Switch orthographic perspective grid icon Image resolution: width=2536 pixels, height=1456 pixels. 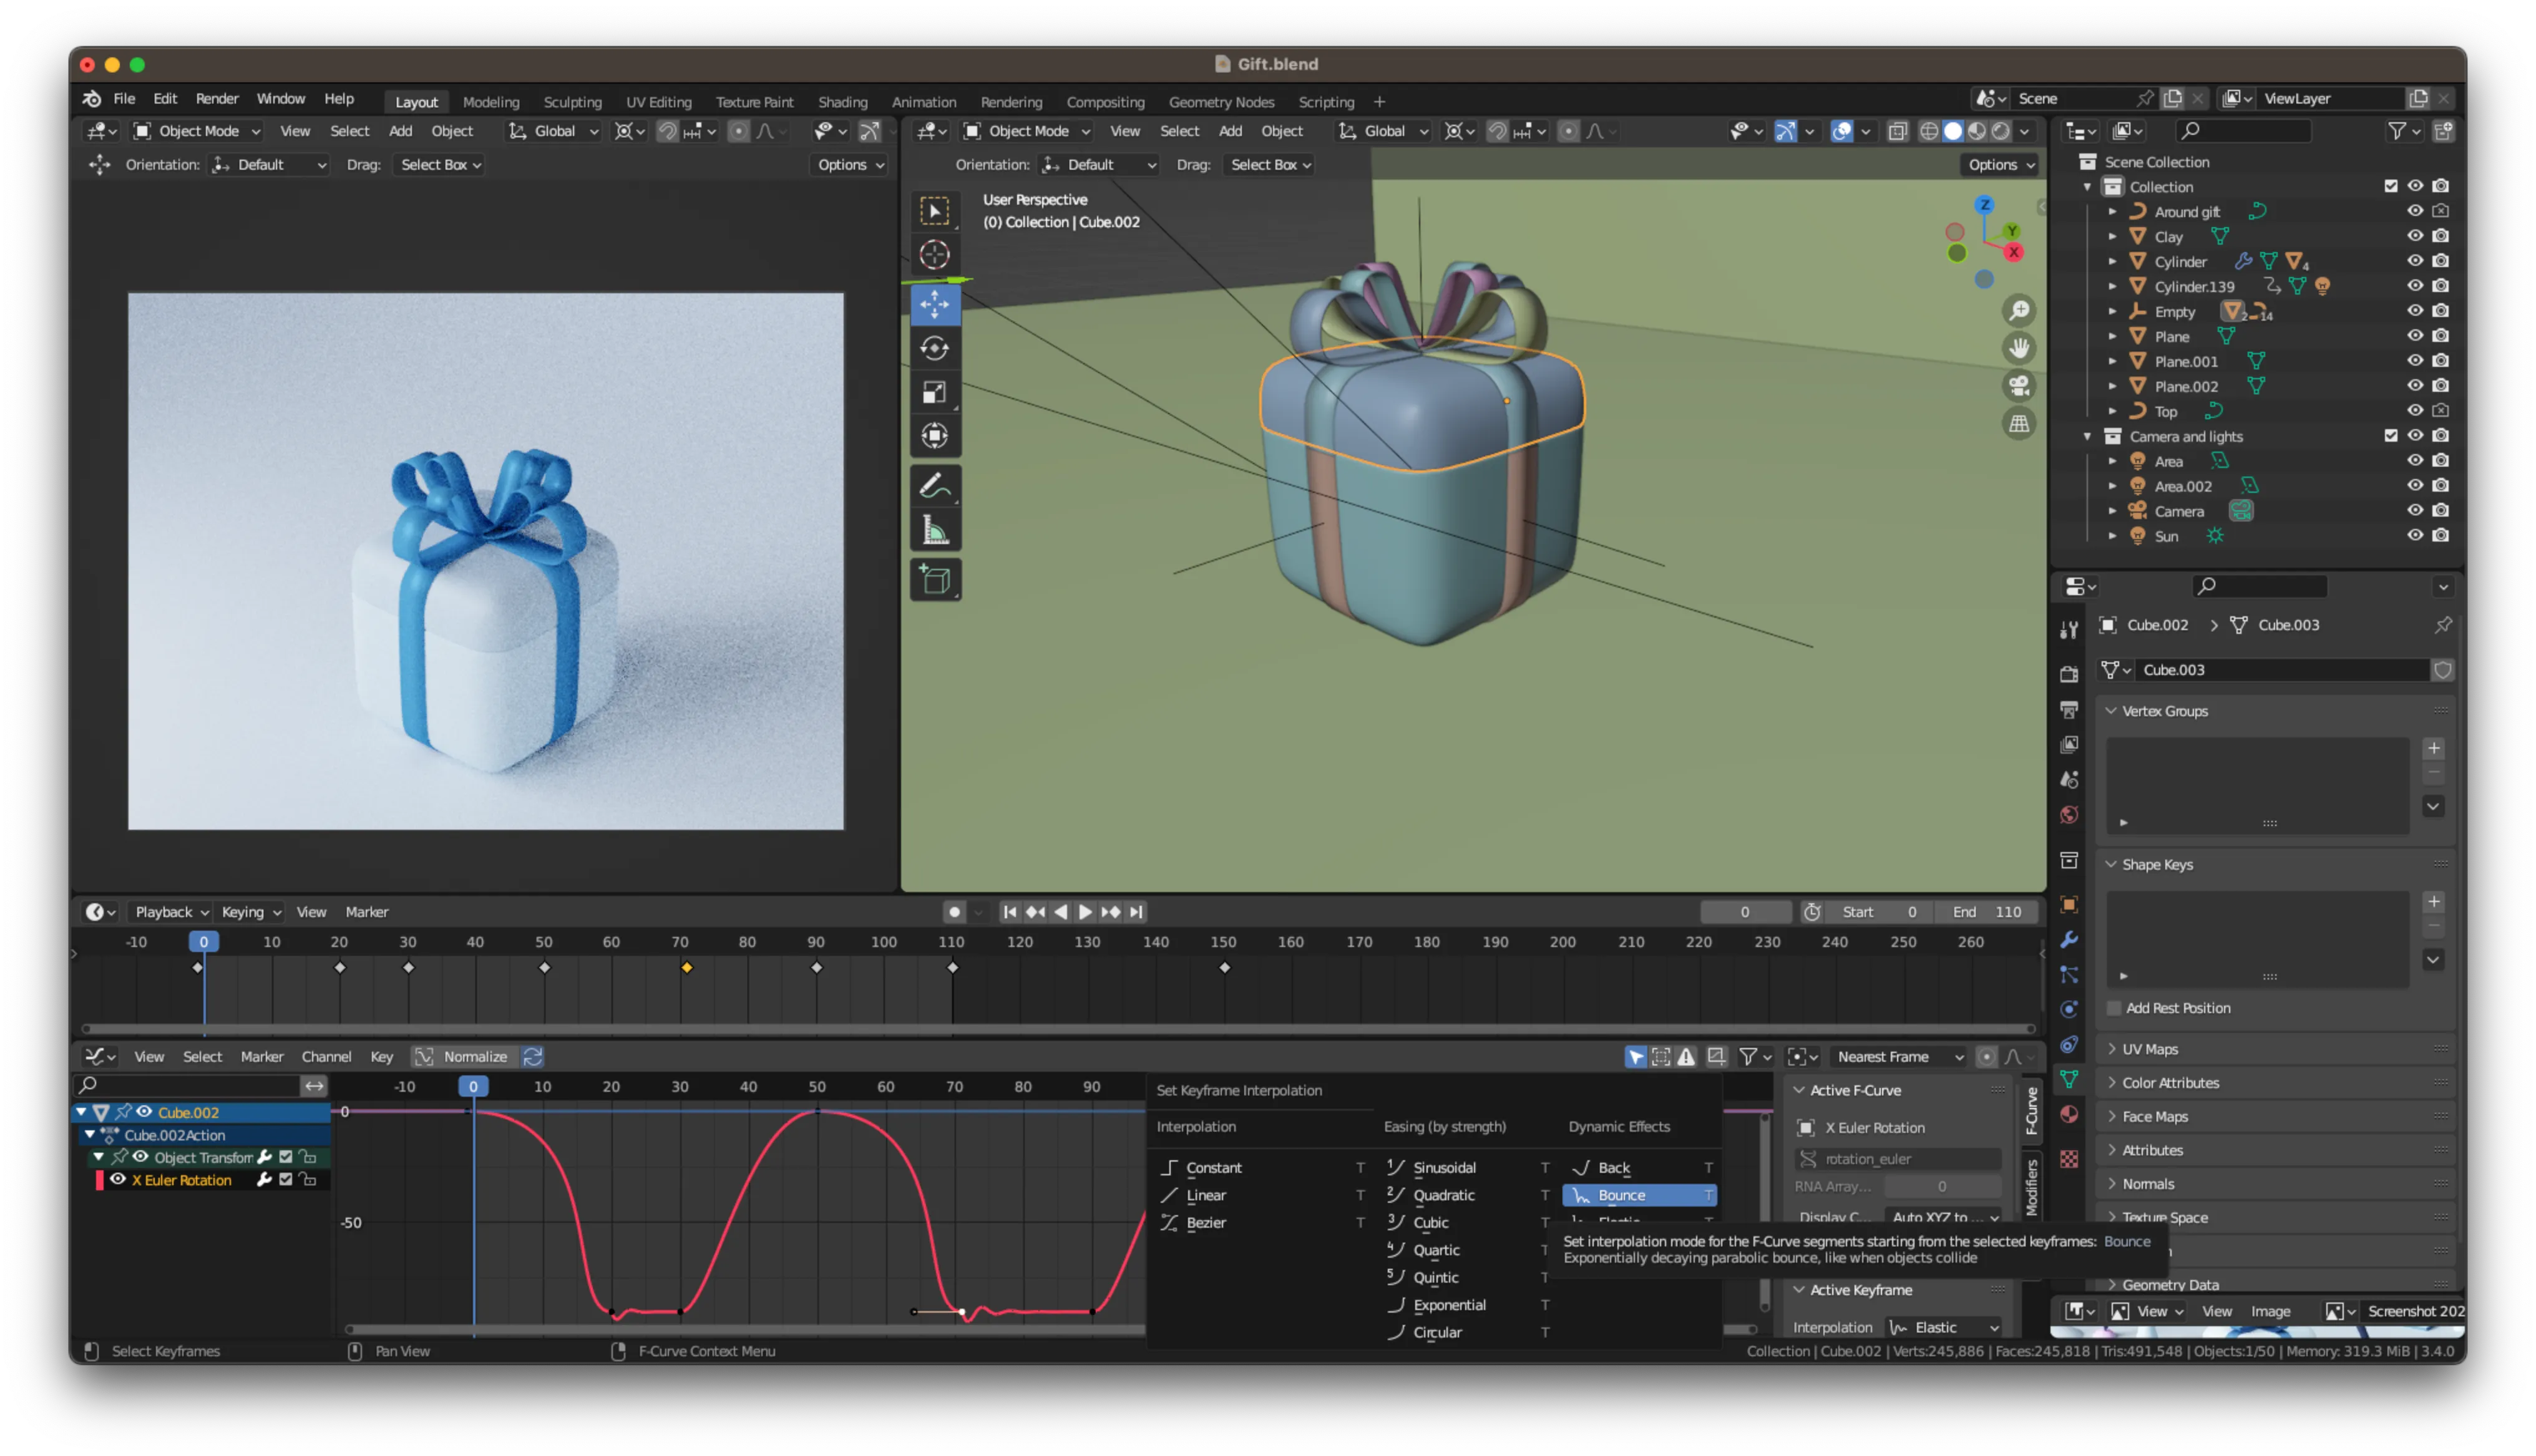(x=2019, y=424)
